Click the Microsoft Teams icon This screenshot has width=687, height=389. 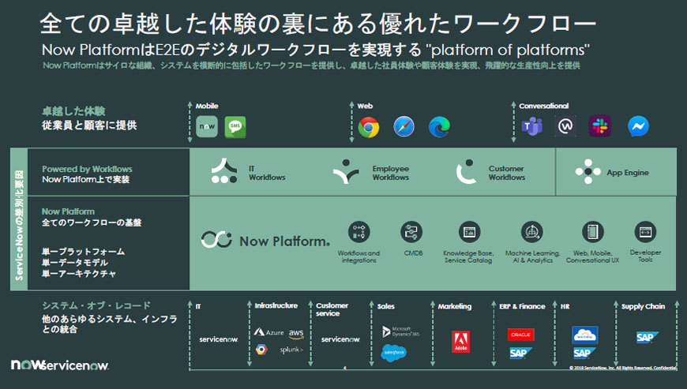click(x=532, y=126)
